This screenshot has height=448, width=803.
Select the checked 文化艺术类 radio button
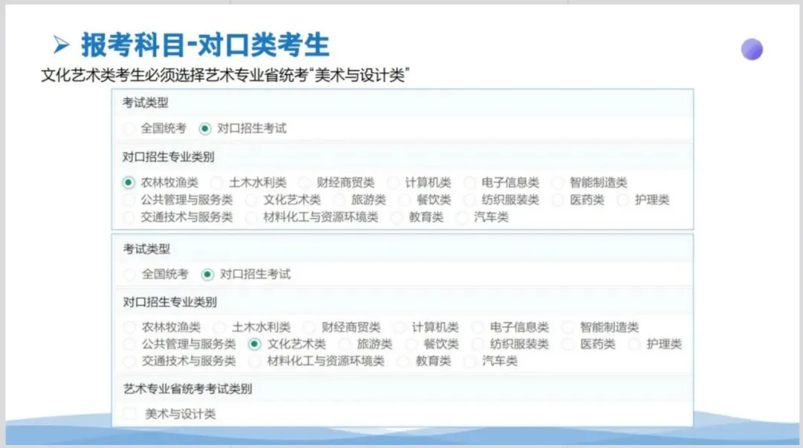(x=254, y=344)
